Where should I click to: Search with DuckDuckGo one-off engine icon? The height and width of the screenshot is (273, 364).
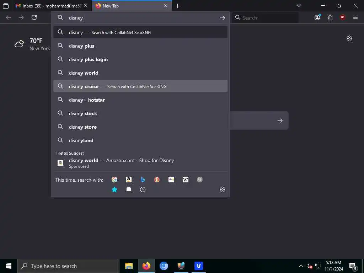(x=157, y=180)
